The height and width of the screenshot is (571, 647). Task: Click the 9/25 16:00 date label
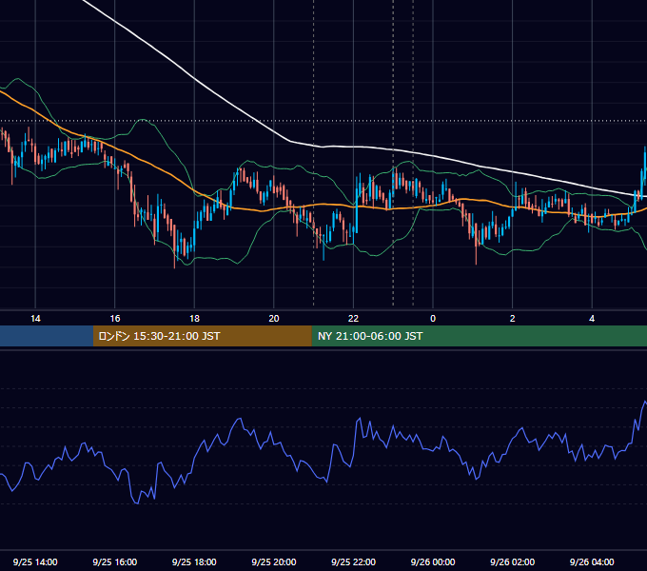click(115, 561)
